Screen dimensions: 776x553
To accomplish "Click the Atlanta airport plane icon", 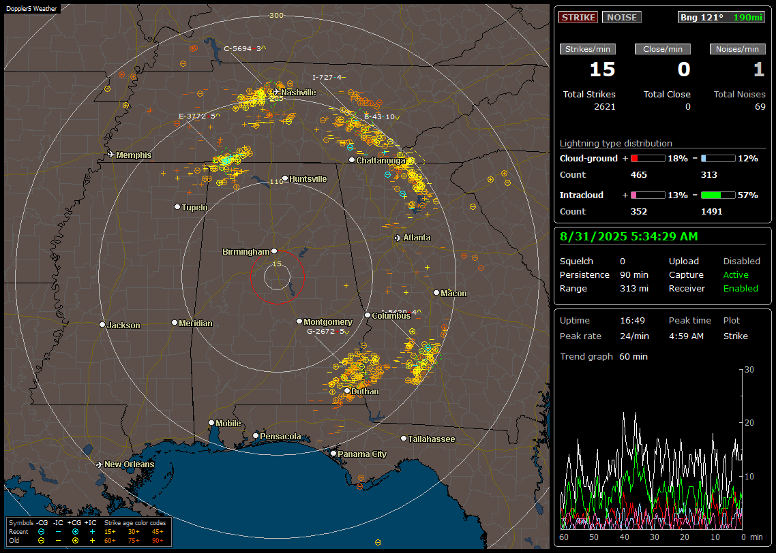I will point(398,238).
